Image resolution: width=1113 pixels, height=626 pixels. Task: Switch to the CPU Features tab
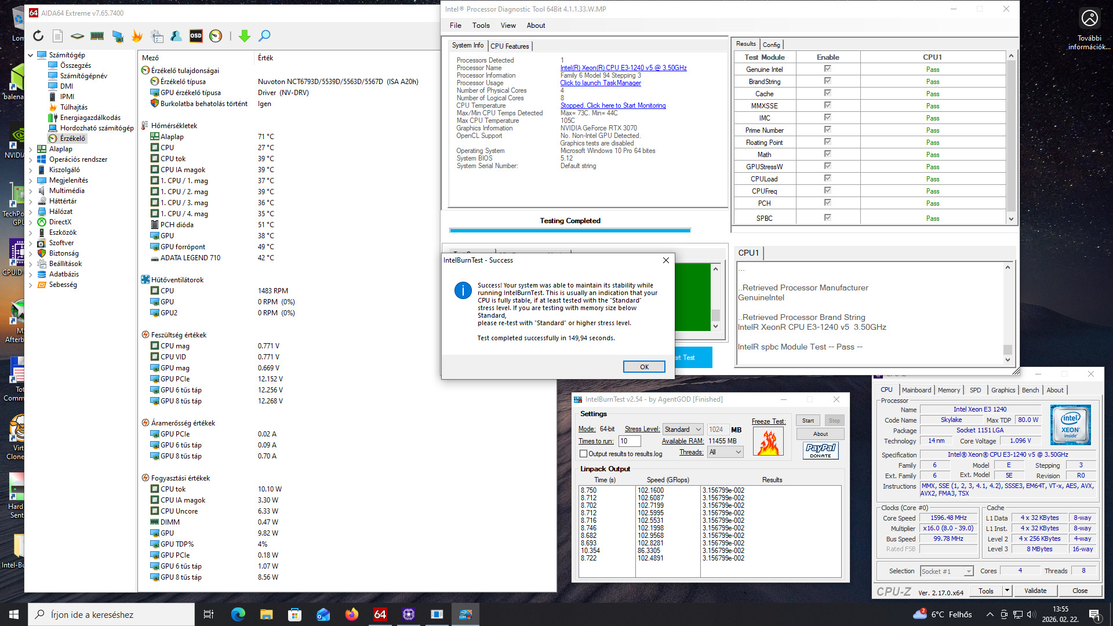510,46
